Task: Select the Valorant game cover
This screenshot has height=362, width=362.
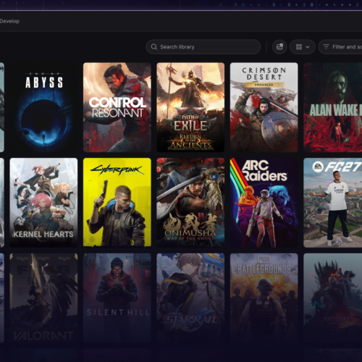Action: pyautogui.click(x=43, y=298)
